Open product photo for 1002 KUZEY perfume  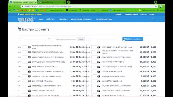[x=99, y=47]
